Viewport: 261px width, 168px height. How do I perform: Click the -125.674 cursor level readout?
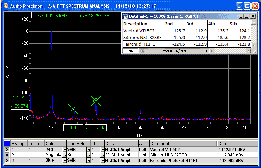[x=20, y=106]
